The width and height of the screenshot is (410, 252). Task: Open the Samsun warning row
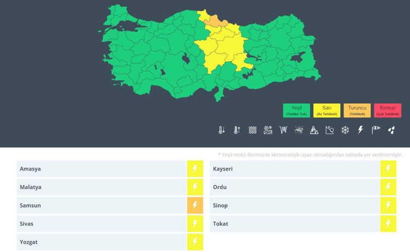(110, 206)
